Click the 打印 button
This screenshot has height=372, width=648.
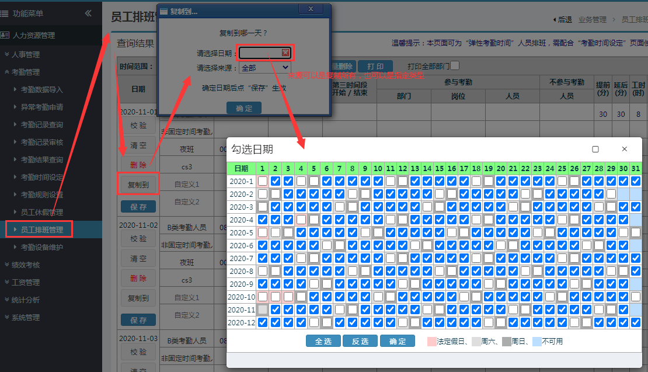pos(375,66)
